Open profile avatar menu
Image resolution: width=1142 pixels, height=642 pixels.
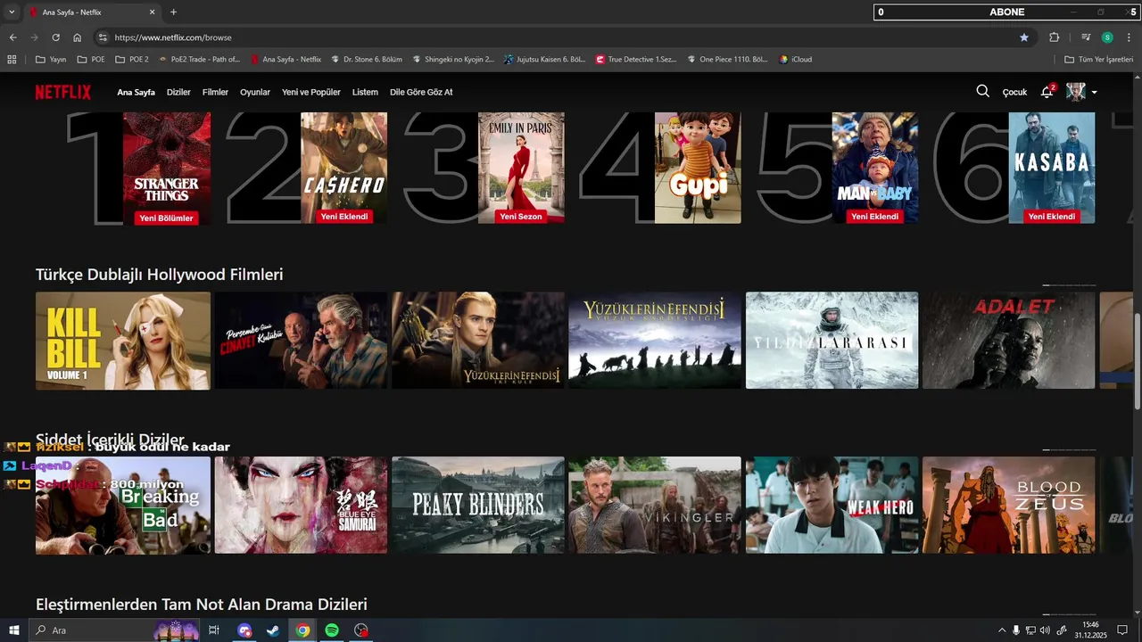[x=1076, y=92]
